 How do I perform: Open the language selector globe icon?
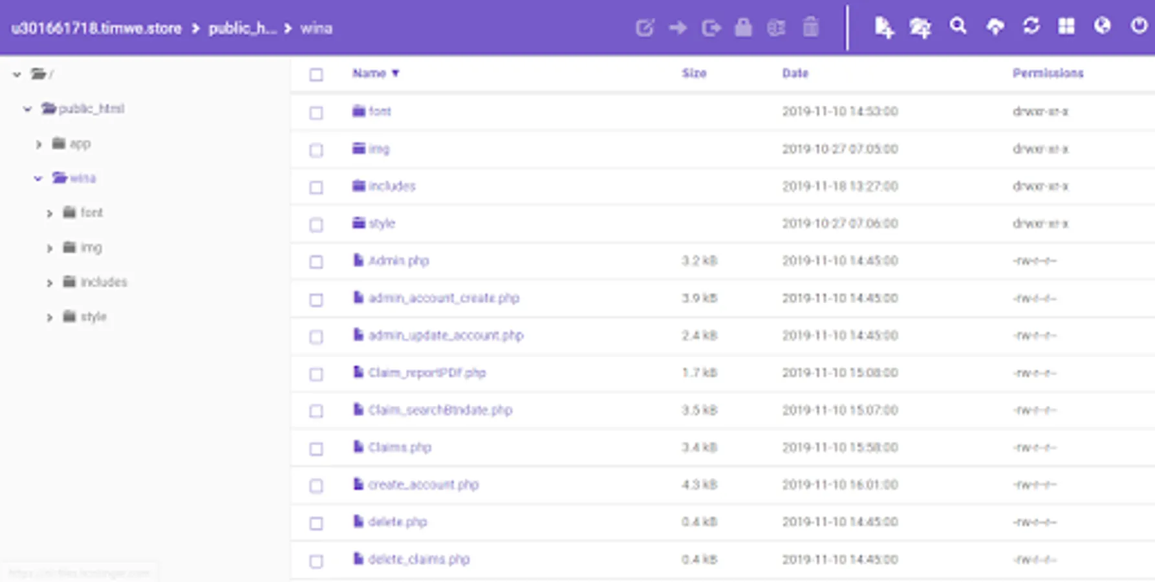coord(1103,27)
